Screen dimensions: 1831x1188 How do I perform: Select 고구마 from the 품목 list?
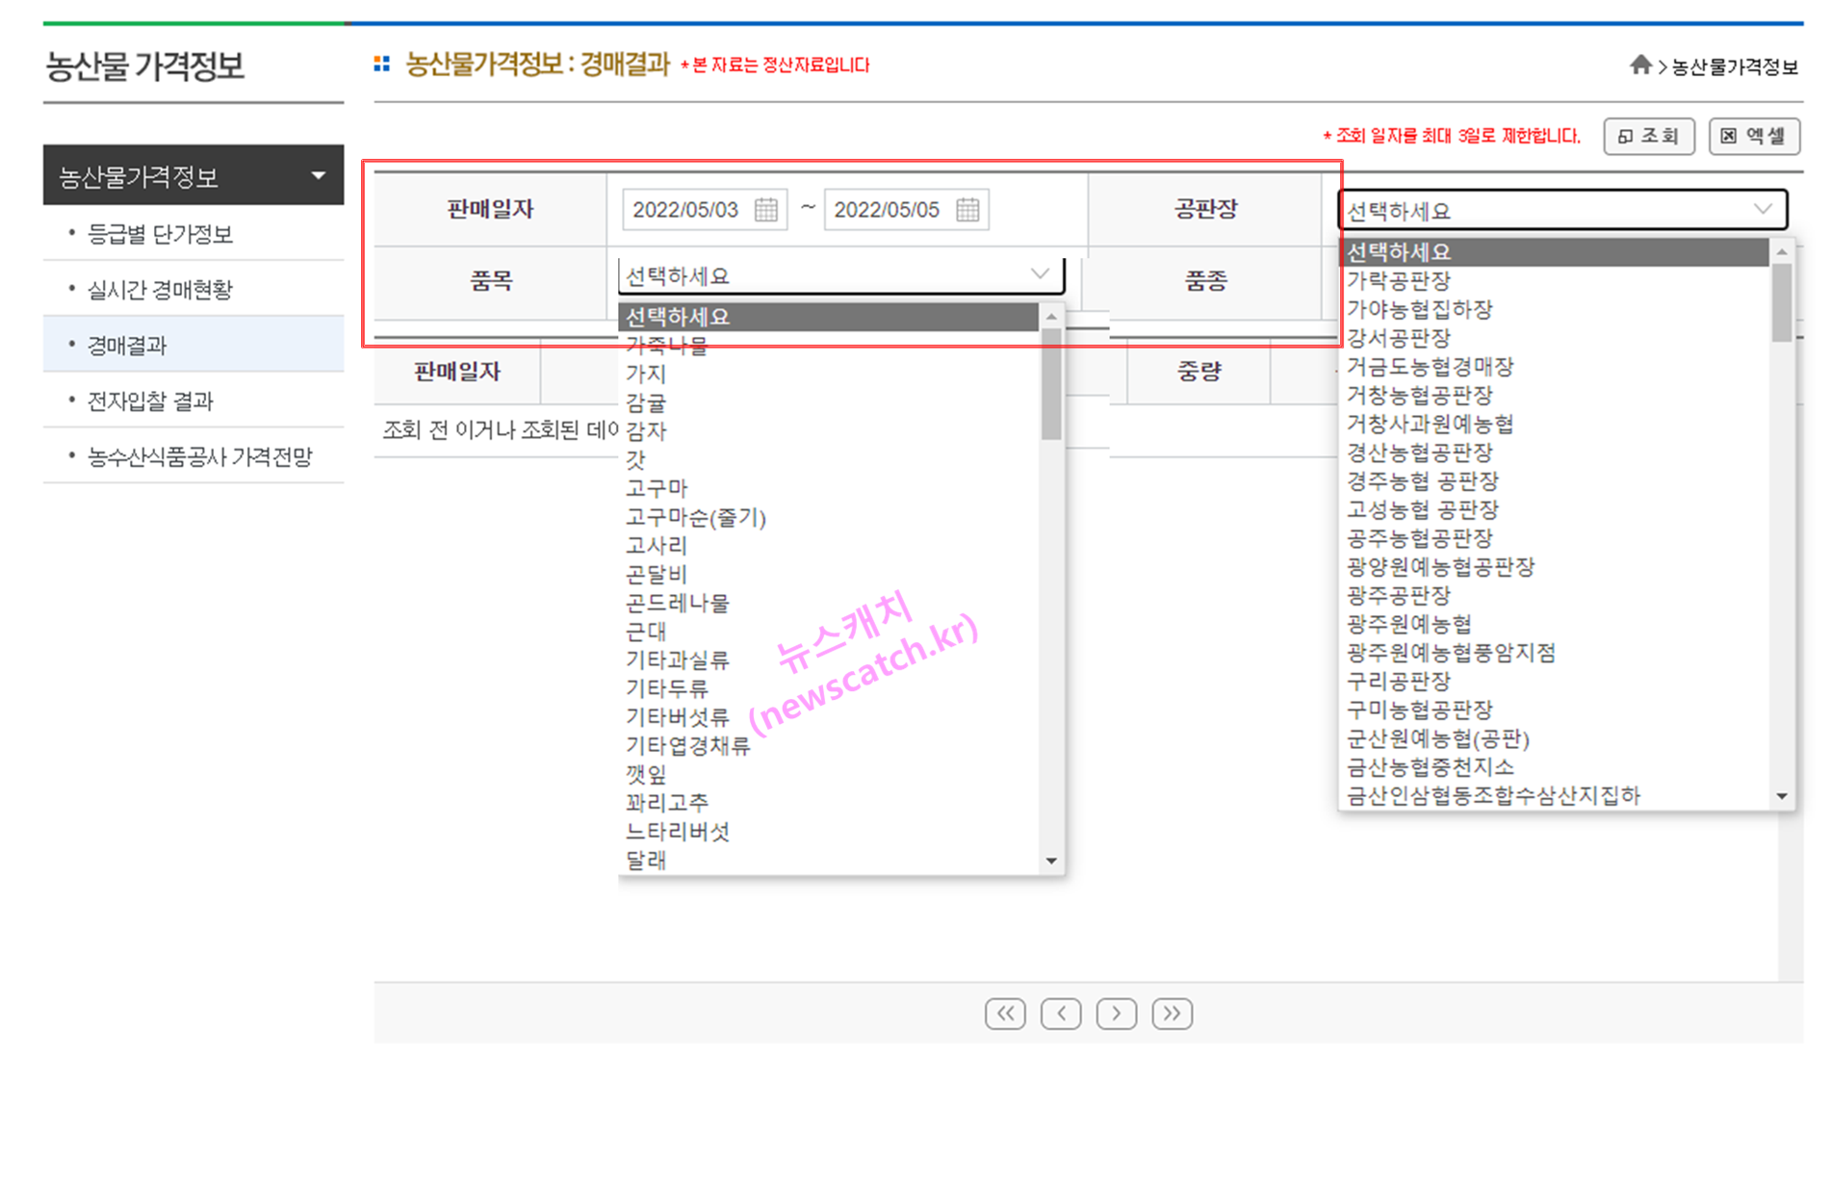click(658, 489)
